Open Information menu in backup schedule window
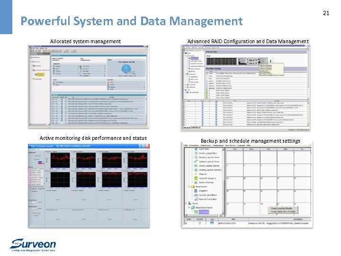Screen dimensions: 341x256 (x=194, y=146)
